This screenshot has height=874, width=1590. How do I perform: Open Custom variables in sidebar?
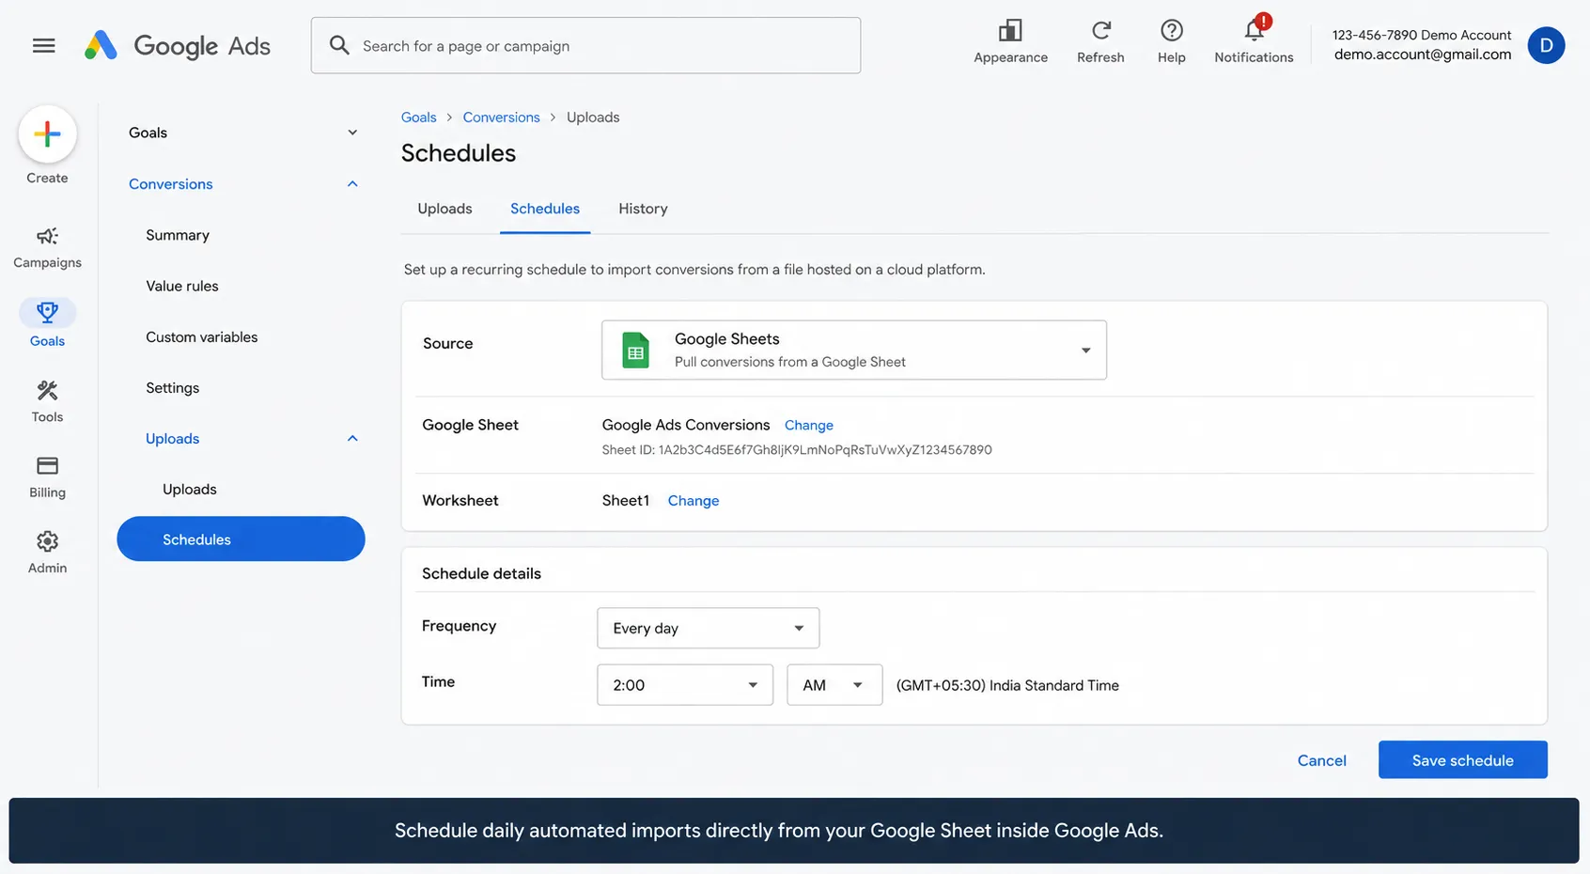click(x=201, y=336)
